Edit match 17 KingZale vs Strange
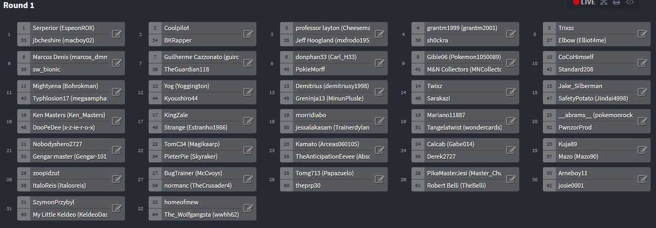The height and width of the screenshot is (228, 656). coord(248,121)
